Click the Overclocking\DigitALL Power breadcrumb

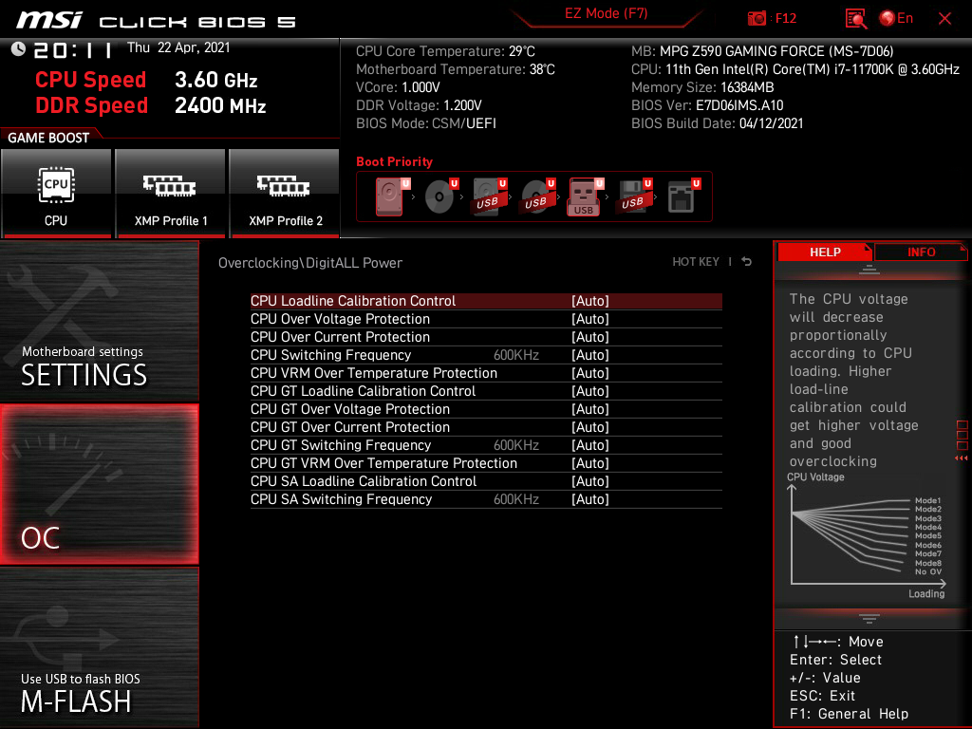point(310,263)
